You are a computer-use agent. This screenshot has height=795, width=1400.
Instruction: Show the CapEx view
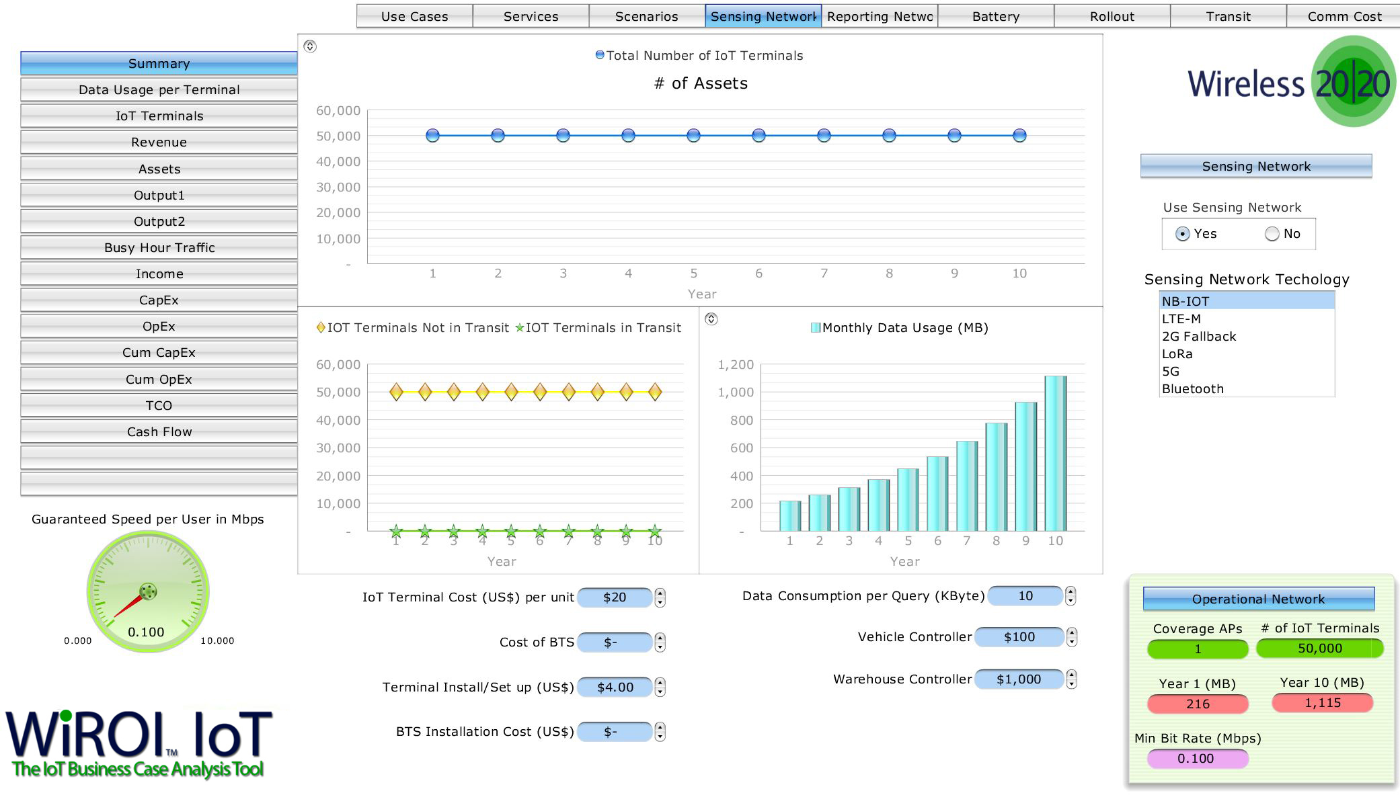159,300
